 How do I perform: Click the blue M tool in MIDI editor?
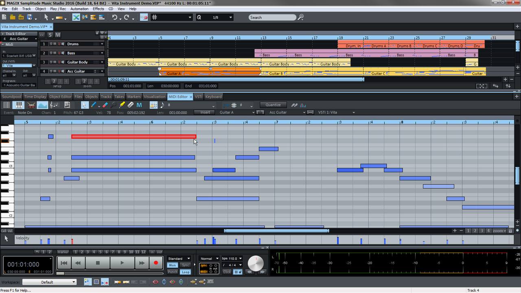point(139,105)
